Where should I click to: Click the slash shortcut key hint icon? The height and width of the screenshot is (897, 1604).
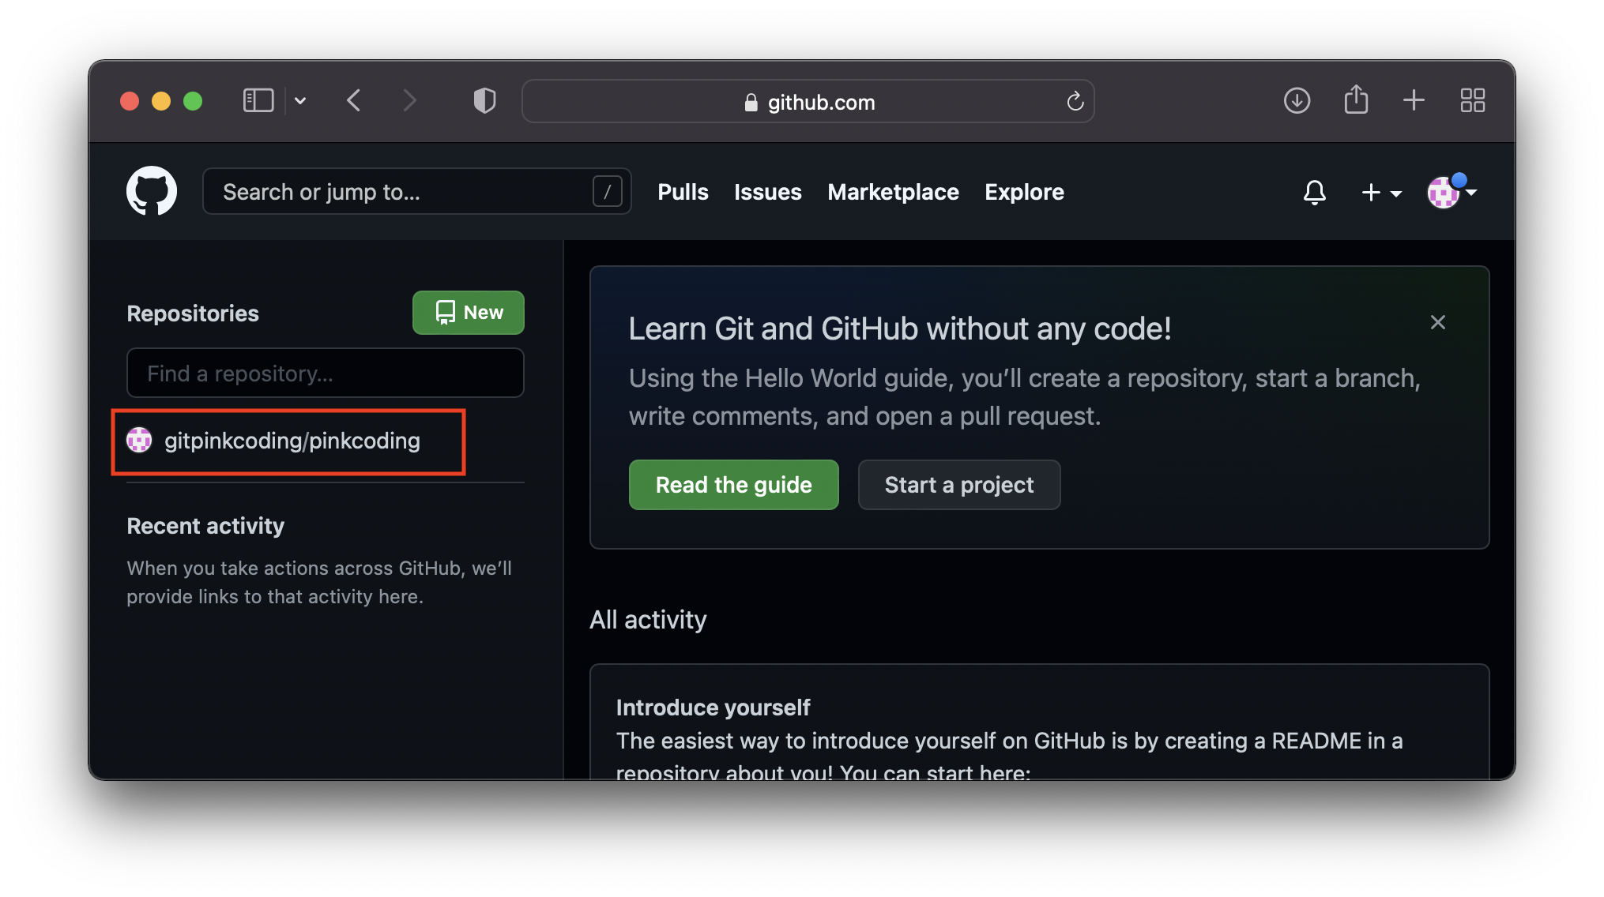tap(607, 191)
